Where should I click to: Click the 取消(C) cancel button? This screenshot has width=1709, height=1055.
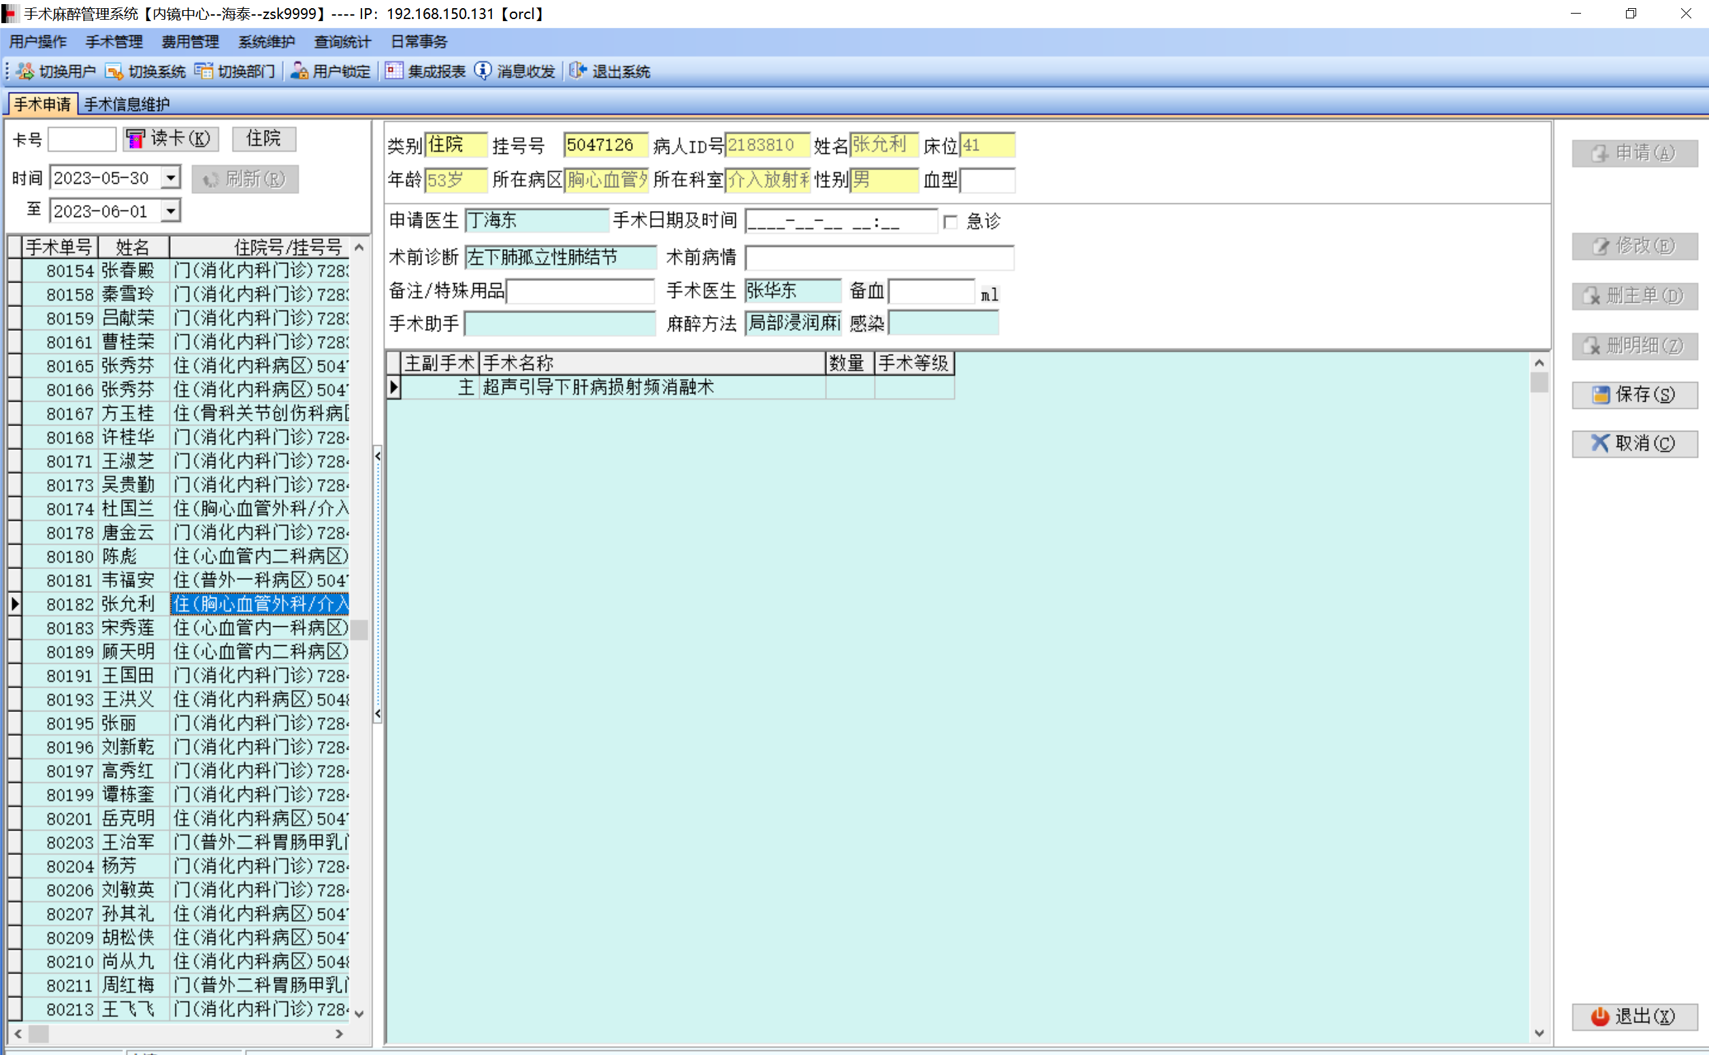tap(1633, 444)
